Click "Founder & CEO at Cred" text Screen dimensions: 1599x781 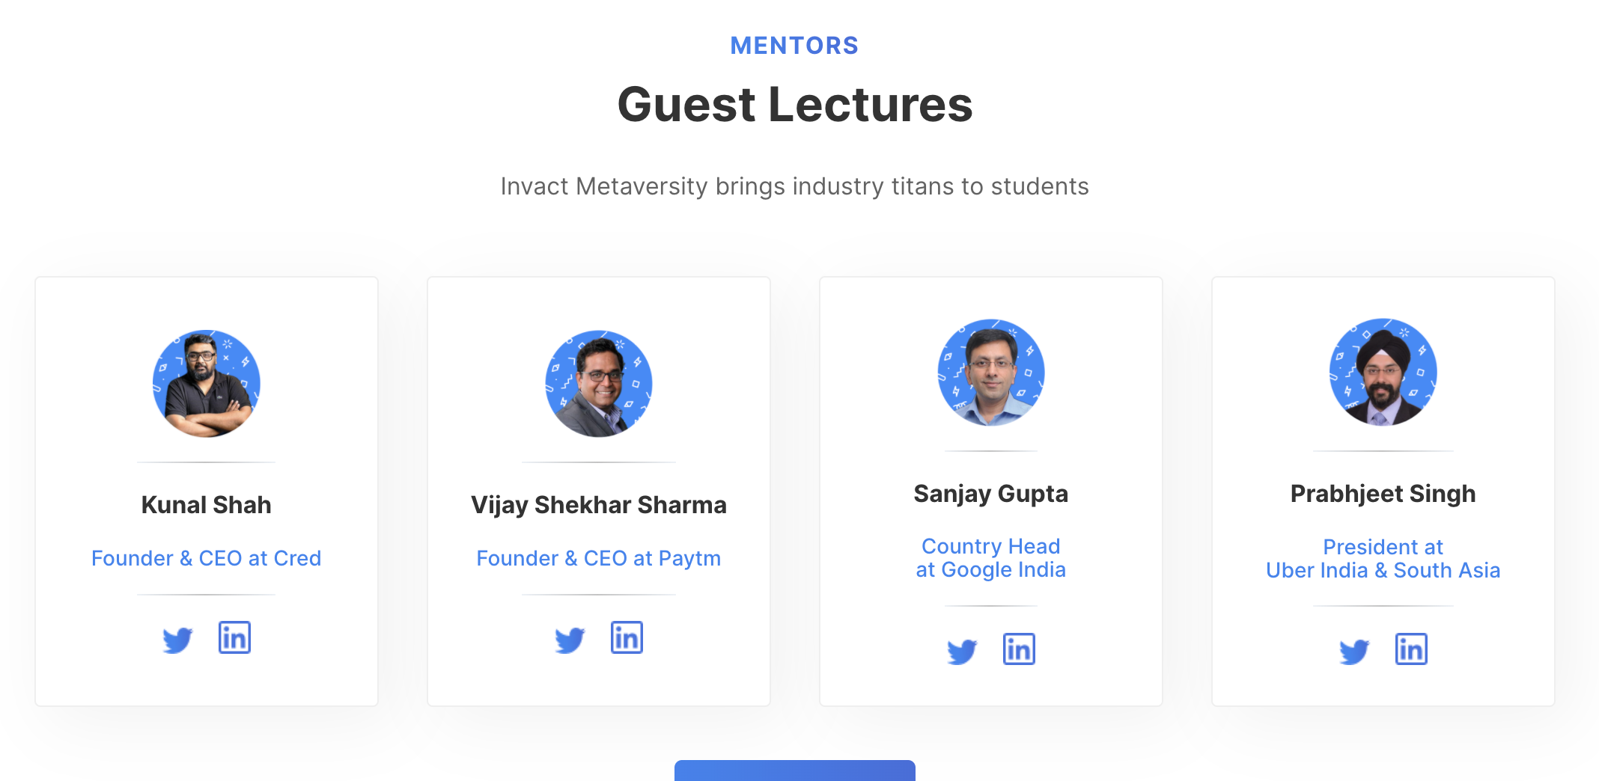tap(207, 558)
